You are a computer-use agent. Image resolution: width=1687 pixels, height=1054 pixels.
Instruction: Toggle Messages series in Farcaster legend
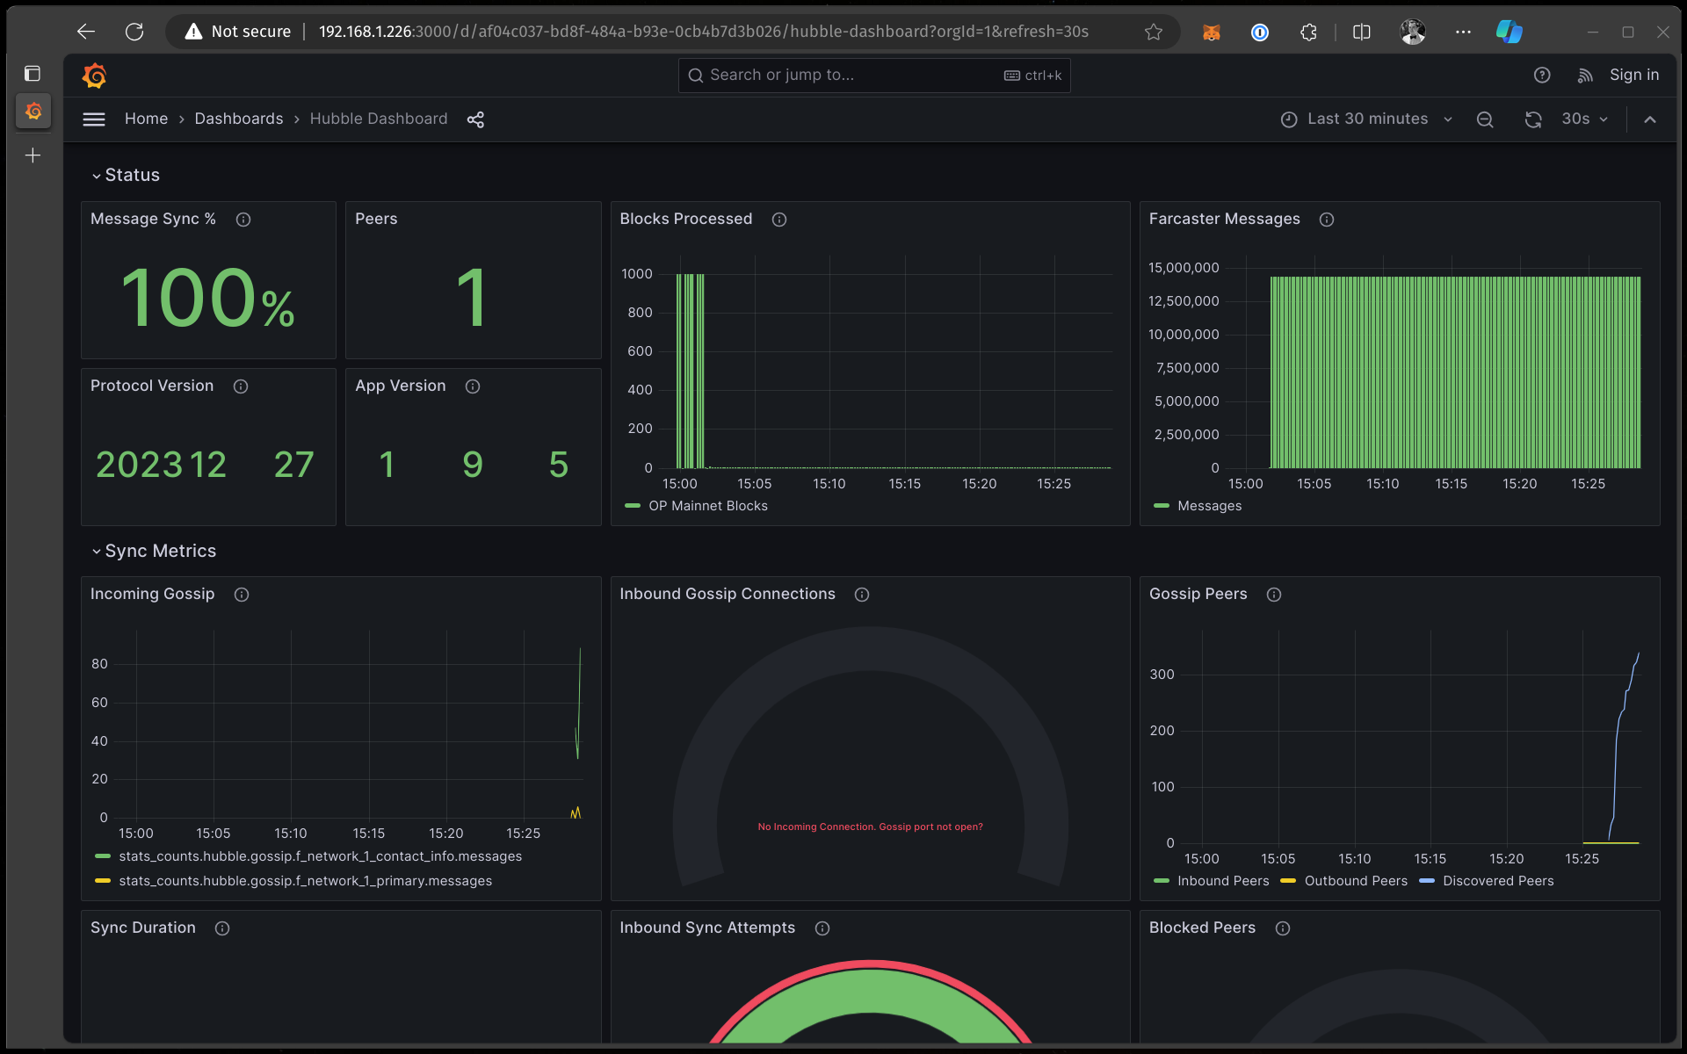[1209, 506]
